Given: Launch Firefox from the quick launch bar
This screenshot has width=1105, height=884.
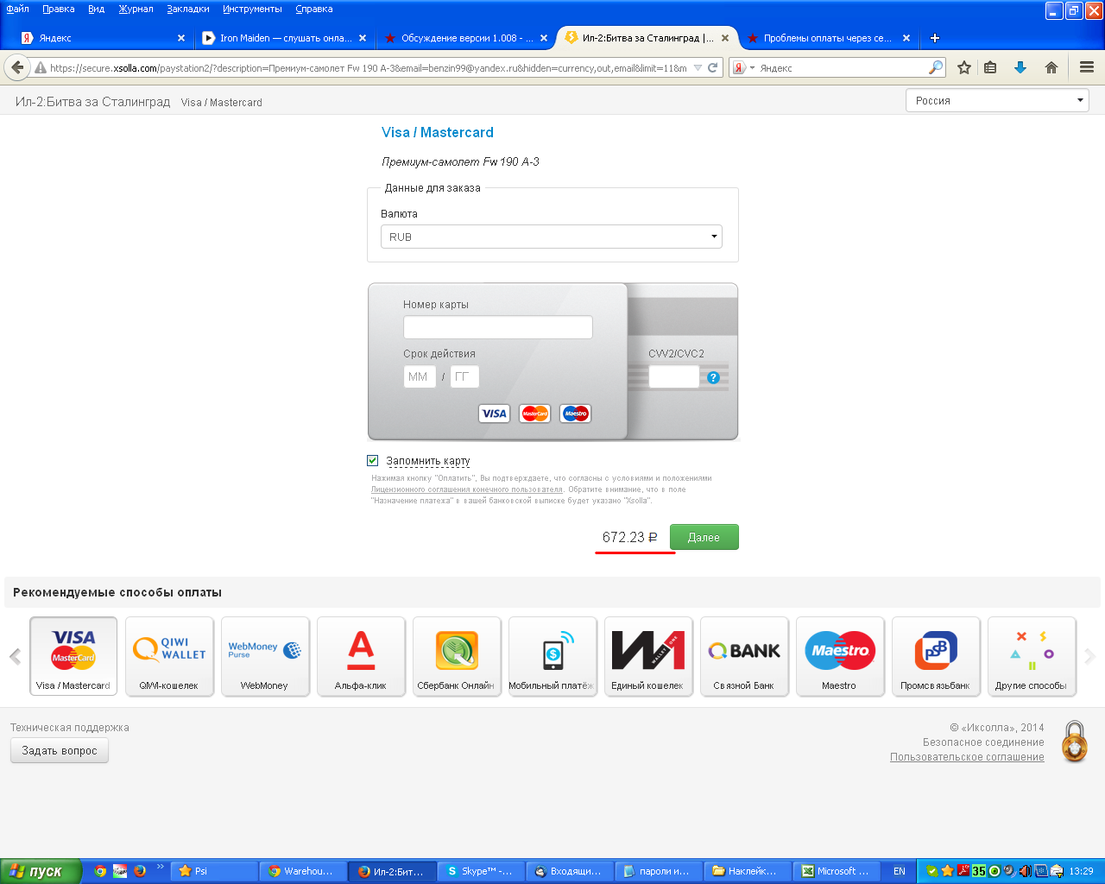Looking at the screenshot, I should [140, 871].
